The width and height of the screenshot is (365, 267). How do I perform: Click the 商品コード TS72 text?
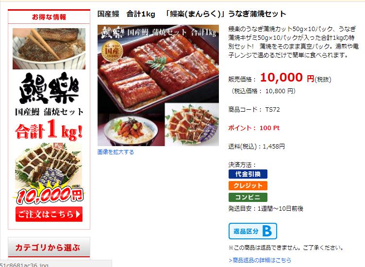254,109
